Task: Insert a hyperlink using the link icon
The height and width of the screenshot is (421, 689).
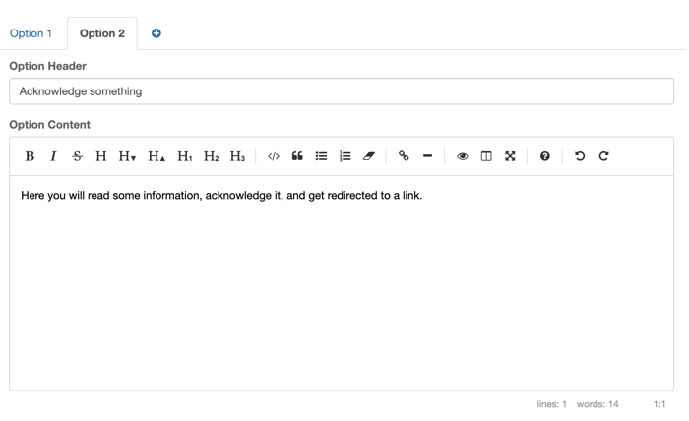Action: pos(404,156)
